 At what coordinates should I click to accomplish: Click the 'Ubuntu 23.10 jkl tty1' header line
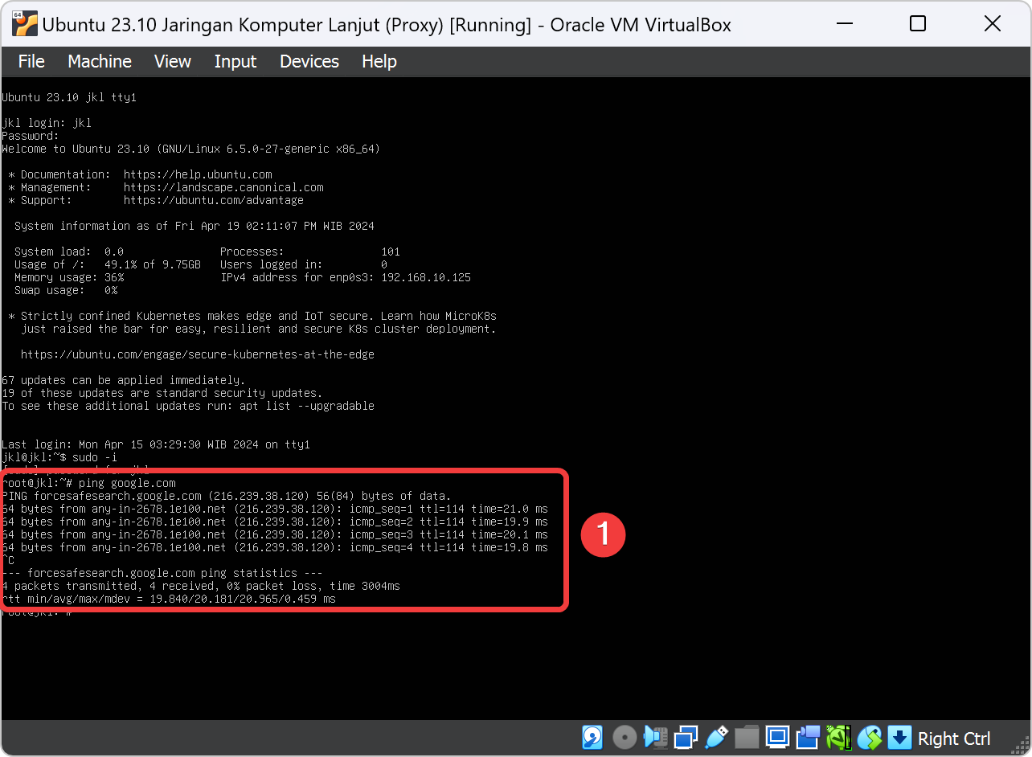pyautogui.click(x=69, y=97)
